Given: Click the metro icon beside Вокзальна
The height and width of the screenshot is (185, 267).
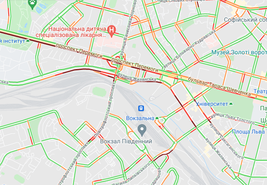Looking at the screenshot, I should click(x=157, y=118).
